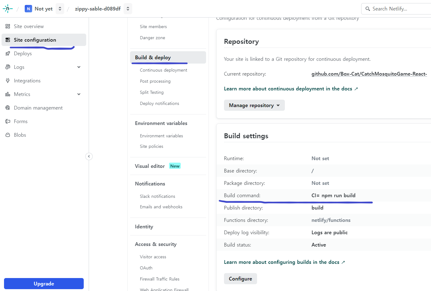Click the Logs icon
Viewport: 431px width, 291px height.
click(x=8, y=67)
